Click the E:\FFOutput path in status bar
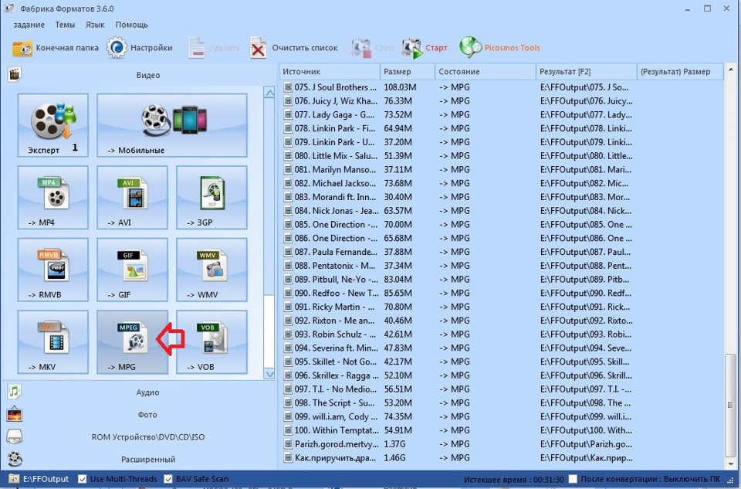Screen dimensions: 741x489 [46, 479]
